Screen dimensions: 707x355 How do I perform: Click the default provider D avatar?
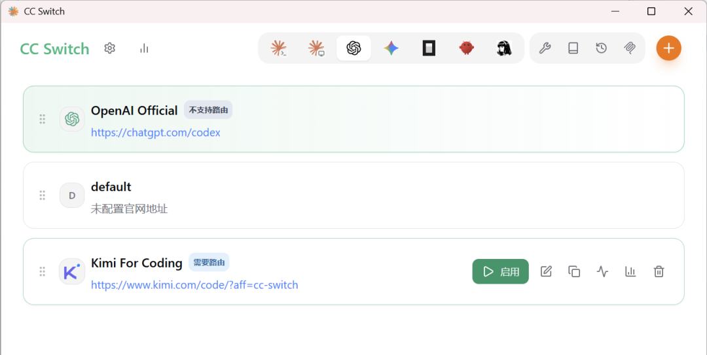point(72,195)
